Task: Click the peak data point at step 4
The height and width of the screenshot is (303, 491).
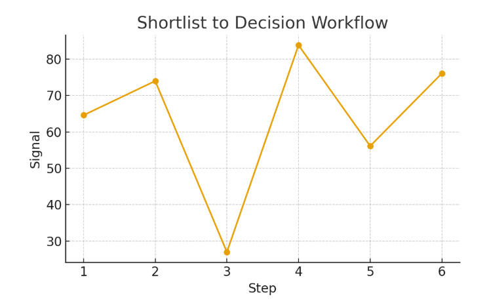Action: pyautogui.click(x=298, y=45)
